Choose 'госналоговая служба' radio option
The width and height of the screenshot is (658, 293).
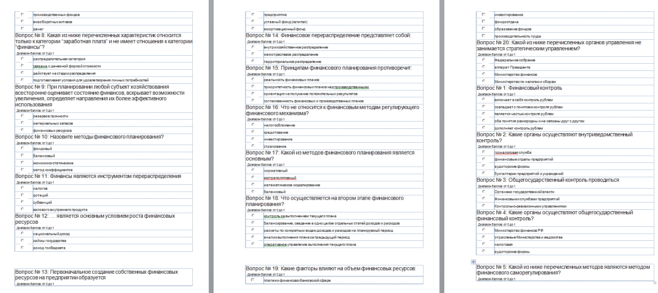(x=484, y=152)
